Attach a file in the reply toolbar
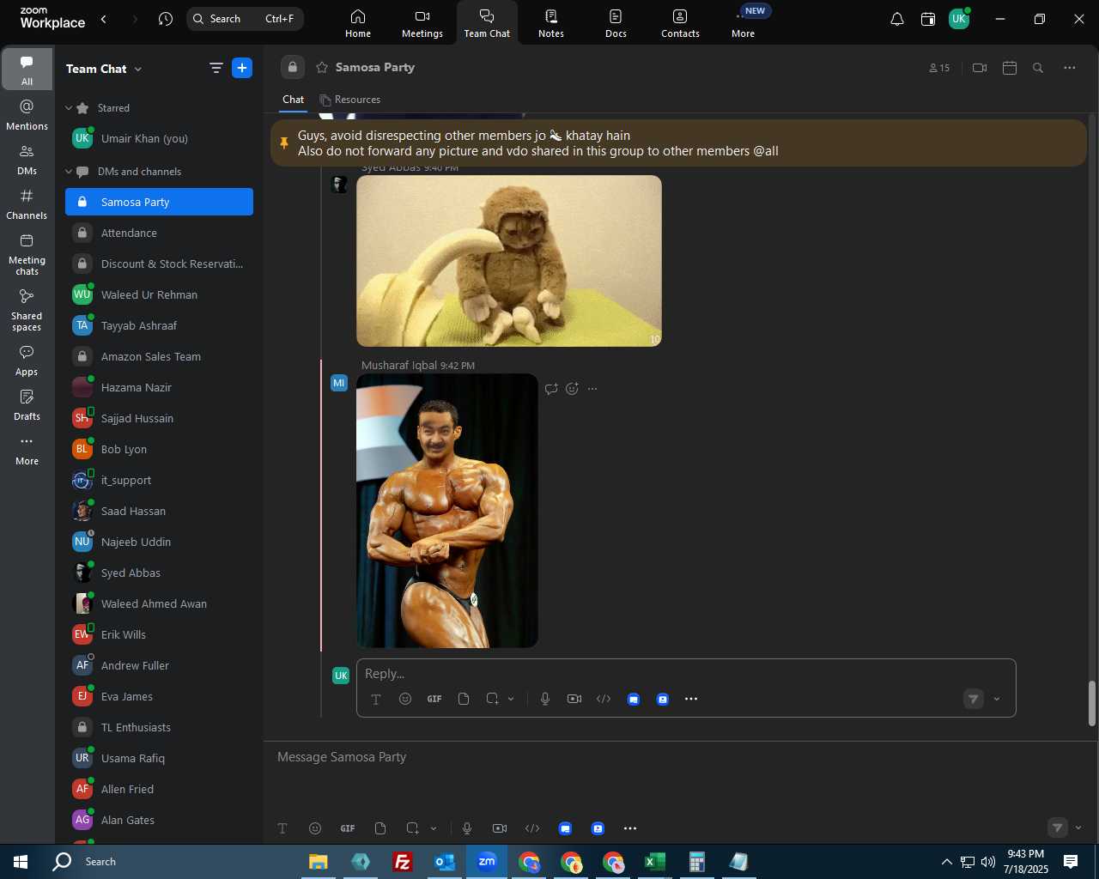The height and width of the screenshot is (879, 1099). pyautogui.click(x=464, y=699)
